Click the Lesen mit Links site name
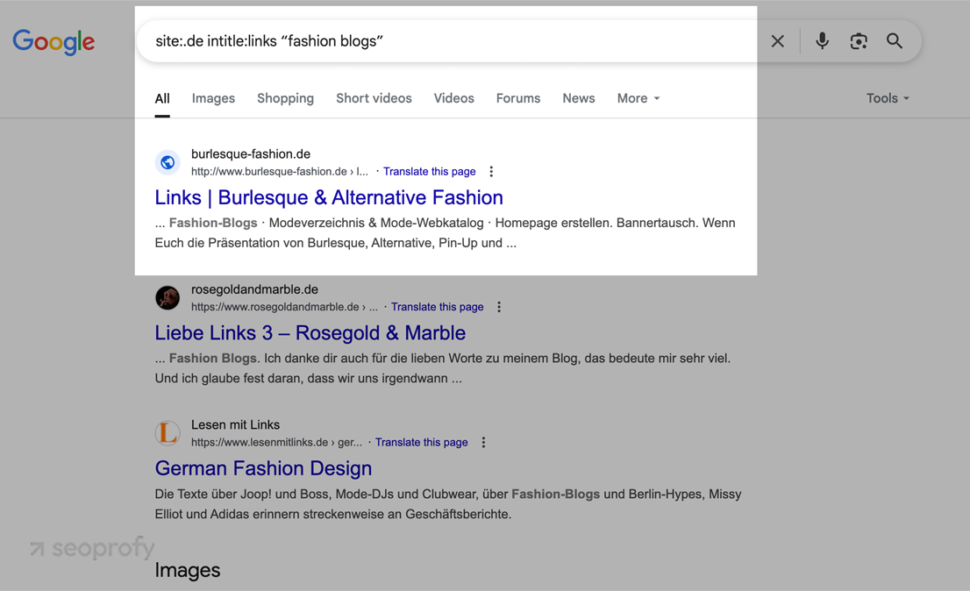Viewport: 970px width, 591px height. click(235, 424)
